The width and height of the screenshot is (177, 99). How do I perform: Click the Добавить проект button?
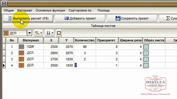point(80,18)
